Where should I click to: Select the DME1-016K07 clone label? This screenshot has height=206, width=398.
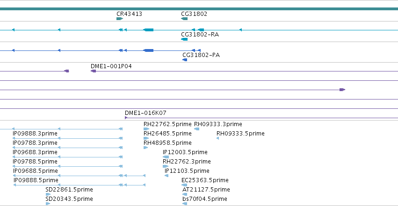pyautogui.click(x=145, y=113)
